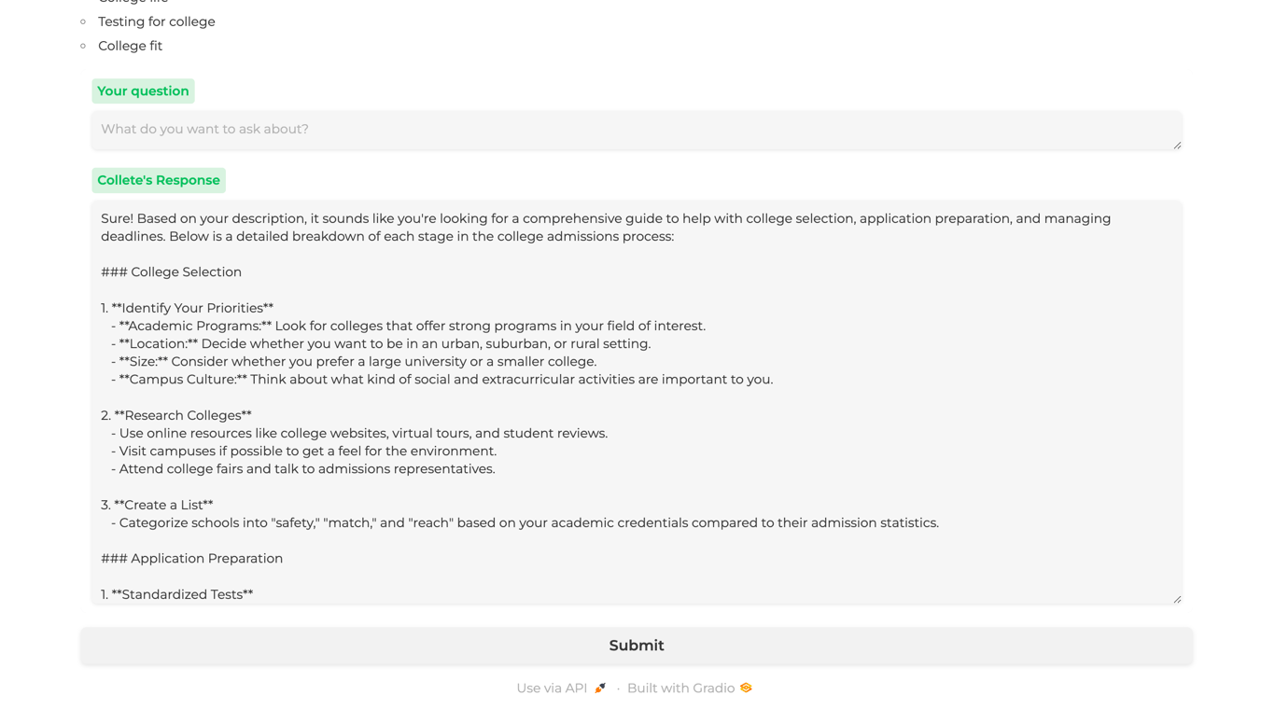1275x709 pixels.
Task: Click the "Your question" text input box
Action: [635, 130]
